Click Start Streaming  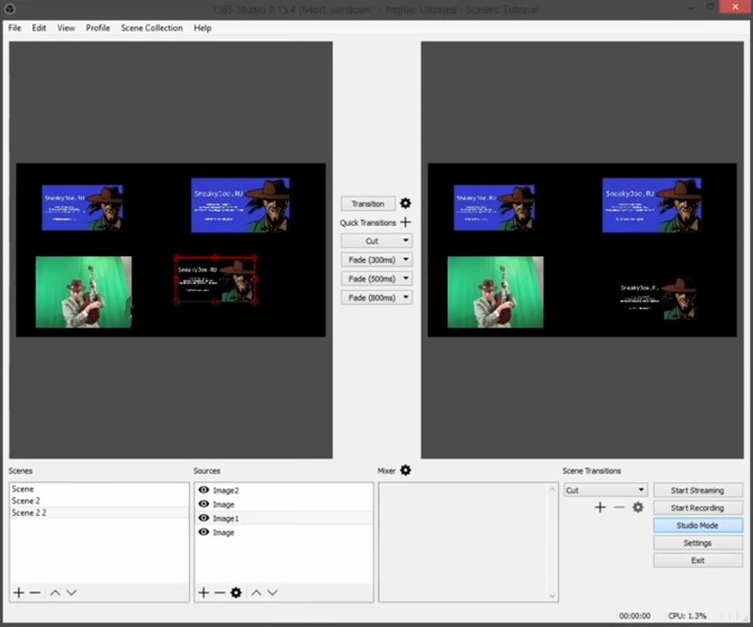tap(697, 490)
